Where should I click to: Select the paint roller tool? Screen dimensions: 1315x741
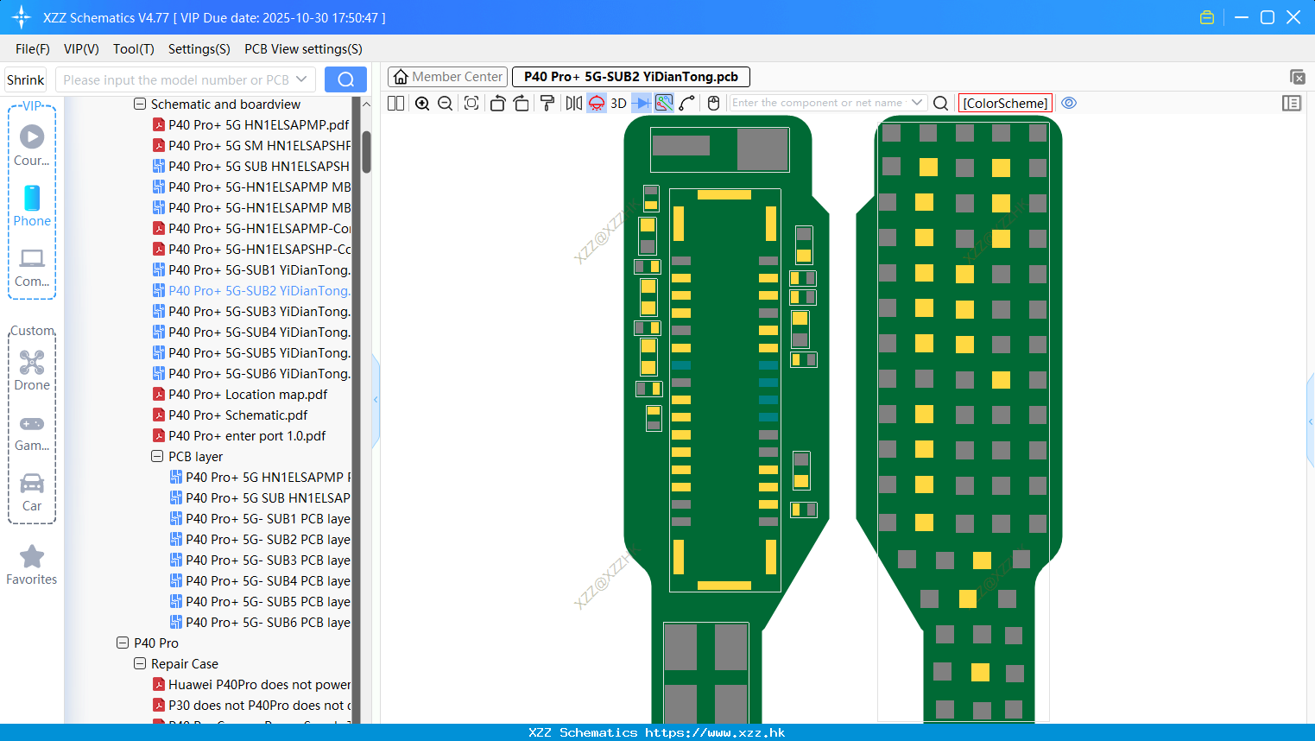pos(547,103)
